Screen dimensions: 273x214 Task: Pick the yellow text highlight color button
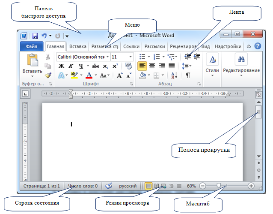pyautogui.click(x=74, y=75)
